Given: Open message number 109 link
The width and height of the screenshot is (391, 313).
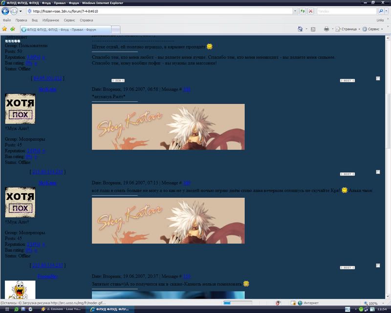Looking at the screenshot, I should tap(187, 183).
